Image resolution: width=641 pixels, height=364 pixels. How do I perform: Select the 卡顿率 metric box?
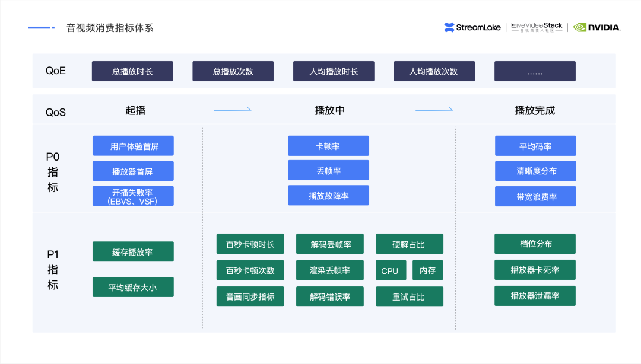tap(328, 146)
